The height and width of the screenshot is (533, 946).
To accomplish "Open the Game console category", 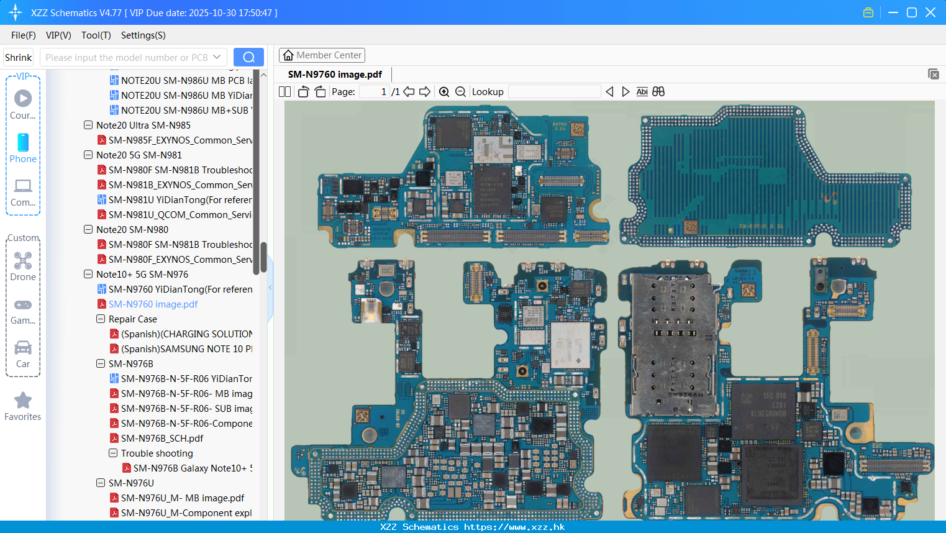I will tap(23, 311).
